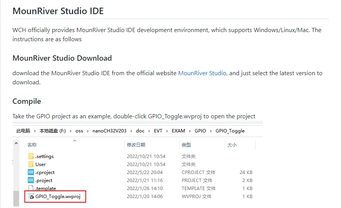
Task: Click the .cproject IDE file icon
Action: pos(31,172)
